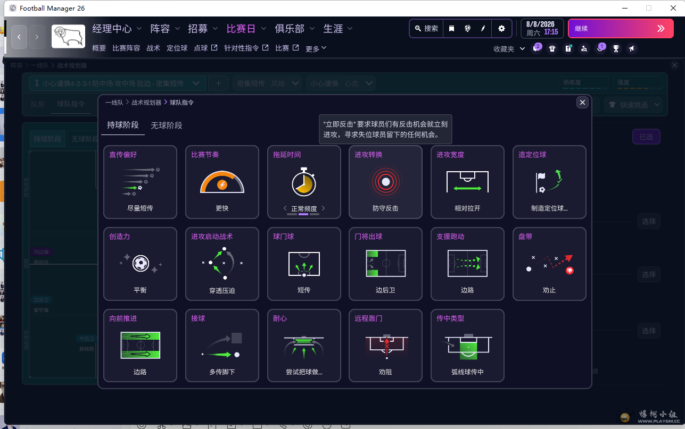Click the megaphone announcements icon

(x=632, y=49)
